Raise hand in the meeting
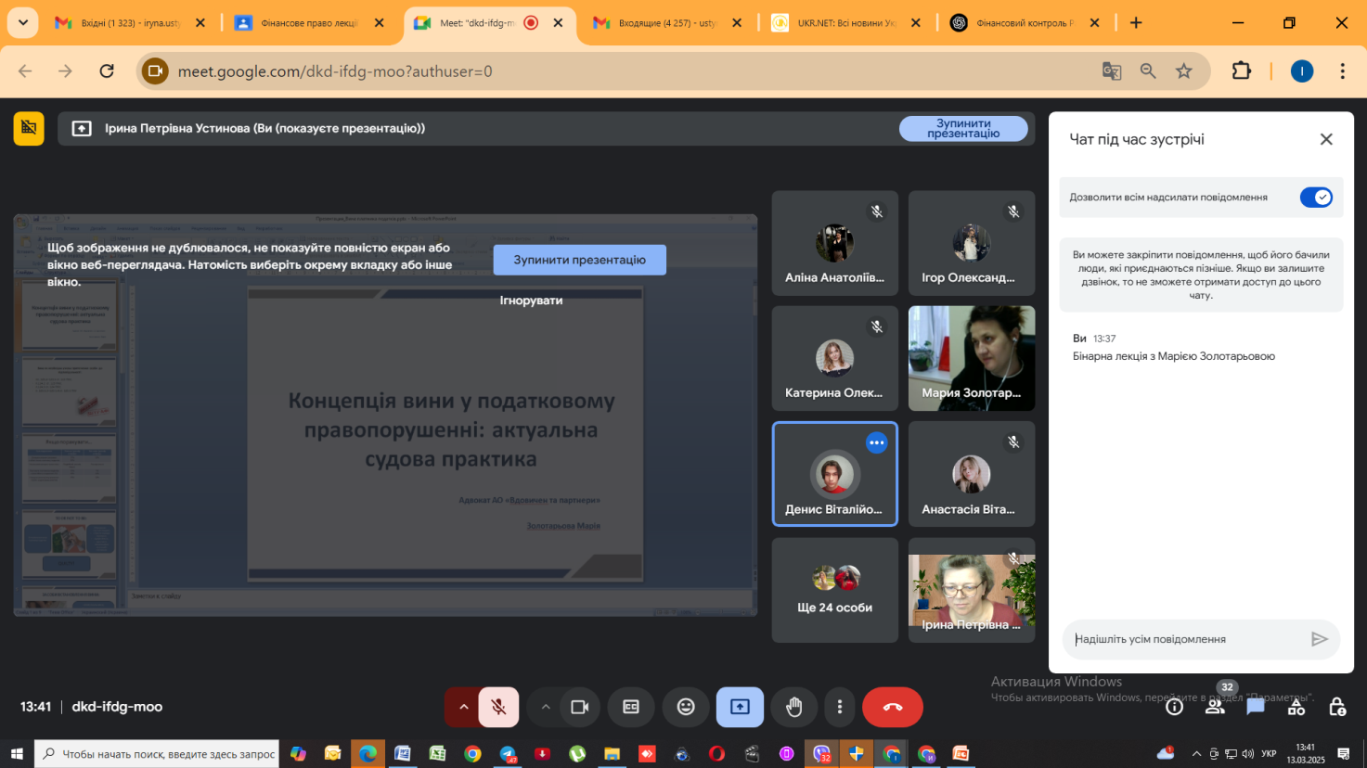 tap(794, 707)
